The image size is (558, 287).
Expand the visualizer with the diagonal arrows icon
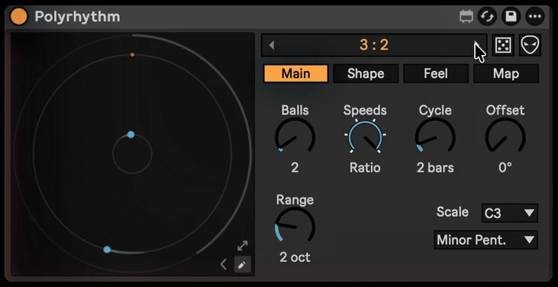pos(243,246)
